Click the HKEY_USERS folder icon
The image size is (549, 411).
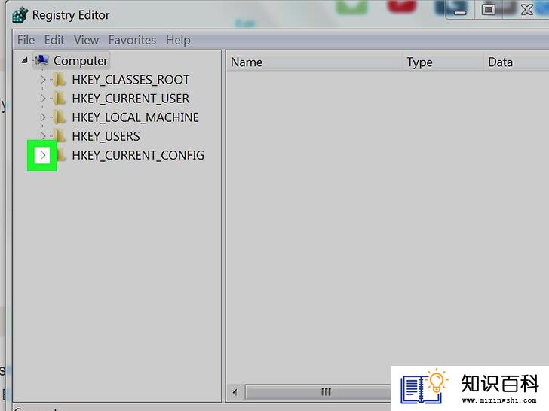(60, 135)
